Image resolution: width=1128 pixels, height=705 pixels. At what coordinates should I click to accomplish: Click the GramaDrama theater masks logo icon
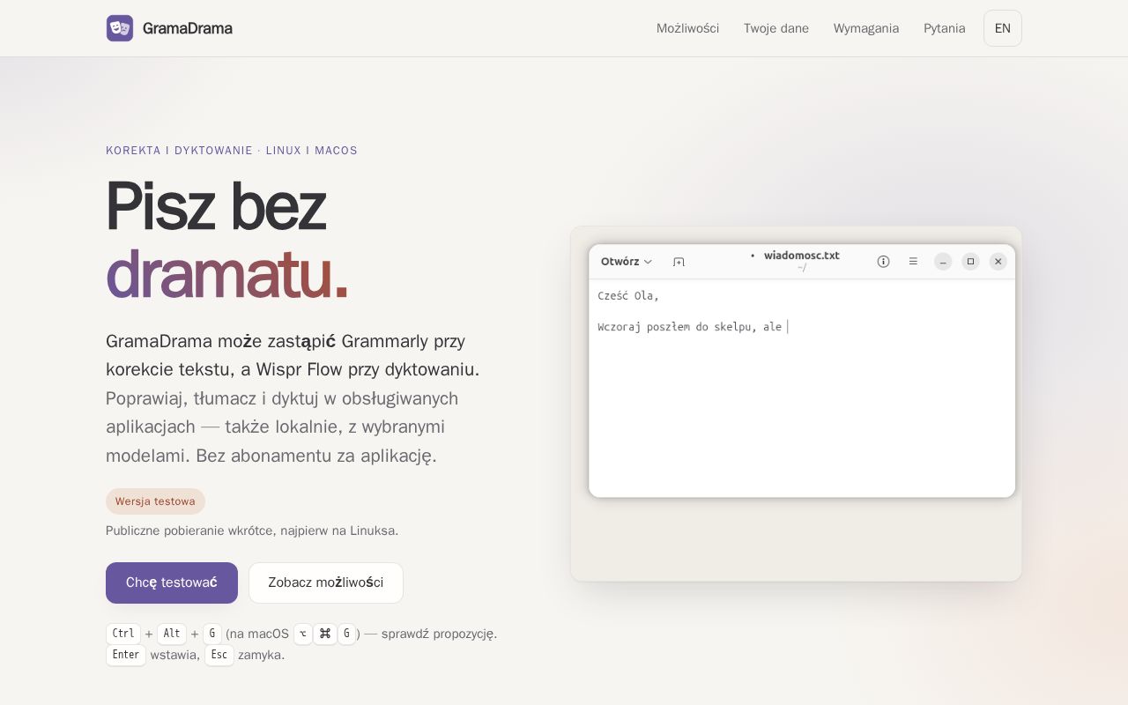(x=120, y=28)
